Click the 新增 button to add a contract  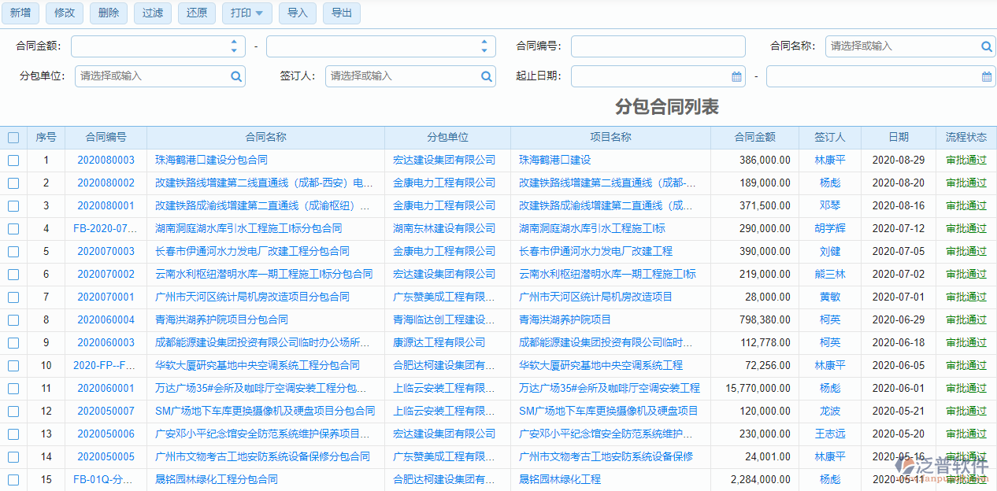click(x=21, y=13)
